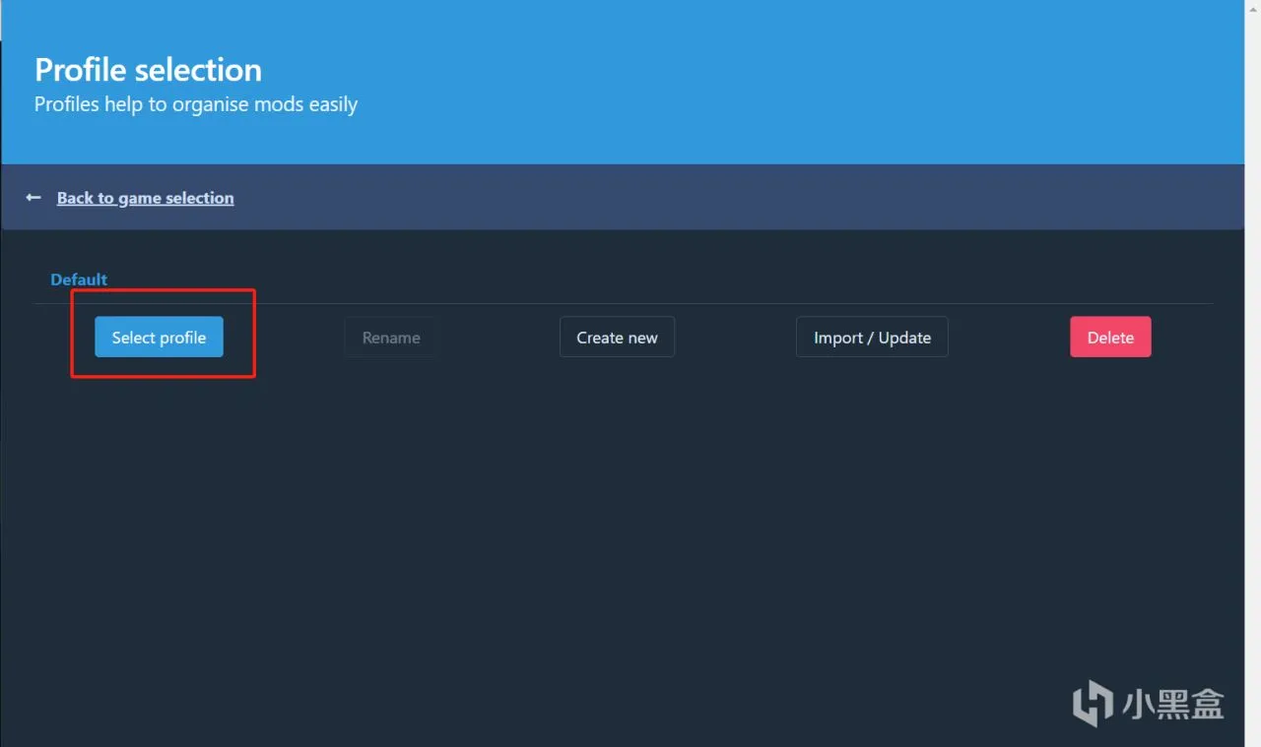Viewport: 1261px width, 747px height.
Task: Click the Select profile button
Action: tap(159, 337)
